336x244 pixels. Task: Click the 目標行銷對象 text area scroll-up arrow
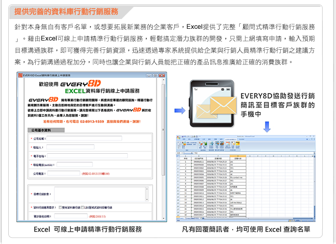[x=147, y=189]
